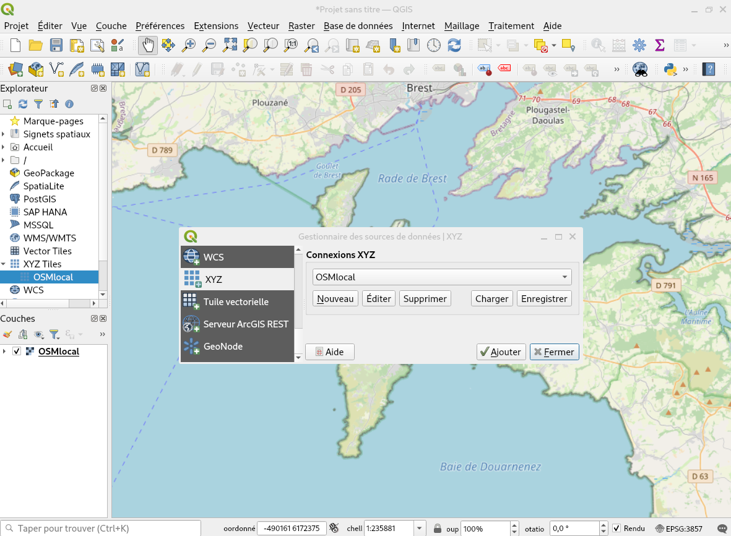Click the filter legend icon in Couches
The height and width of the screenshot is (536, 731).
pyautogui.click(x=54, y=334)
